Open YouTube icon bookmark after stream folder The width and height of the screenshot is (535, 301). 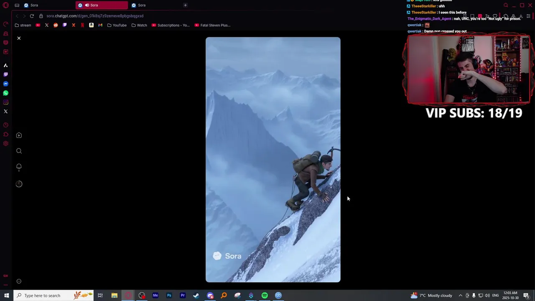(38, 25)
